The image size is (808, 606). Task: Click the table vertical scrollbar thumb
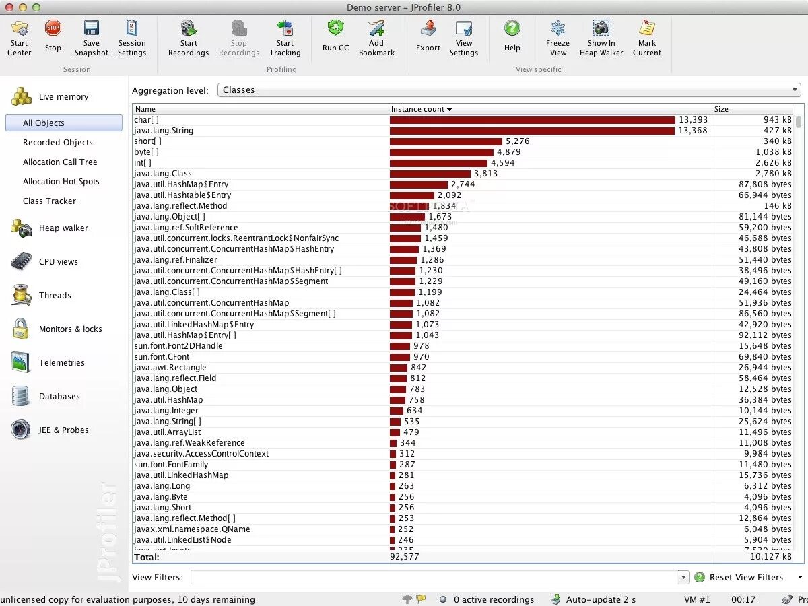[x=799, y=122]
